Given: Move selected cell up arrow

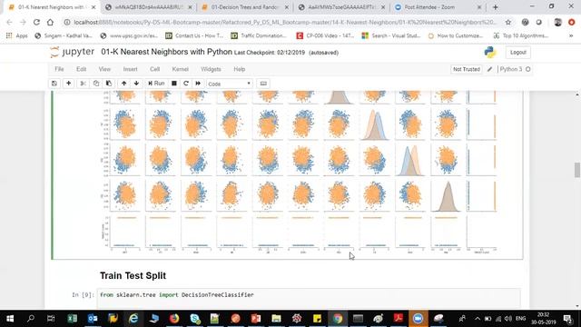Looking at the screenshot, I should click(123, 84).
